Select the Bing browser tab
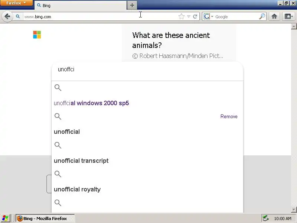This screenshot has width=297, height=223. pos(81,6)
